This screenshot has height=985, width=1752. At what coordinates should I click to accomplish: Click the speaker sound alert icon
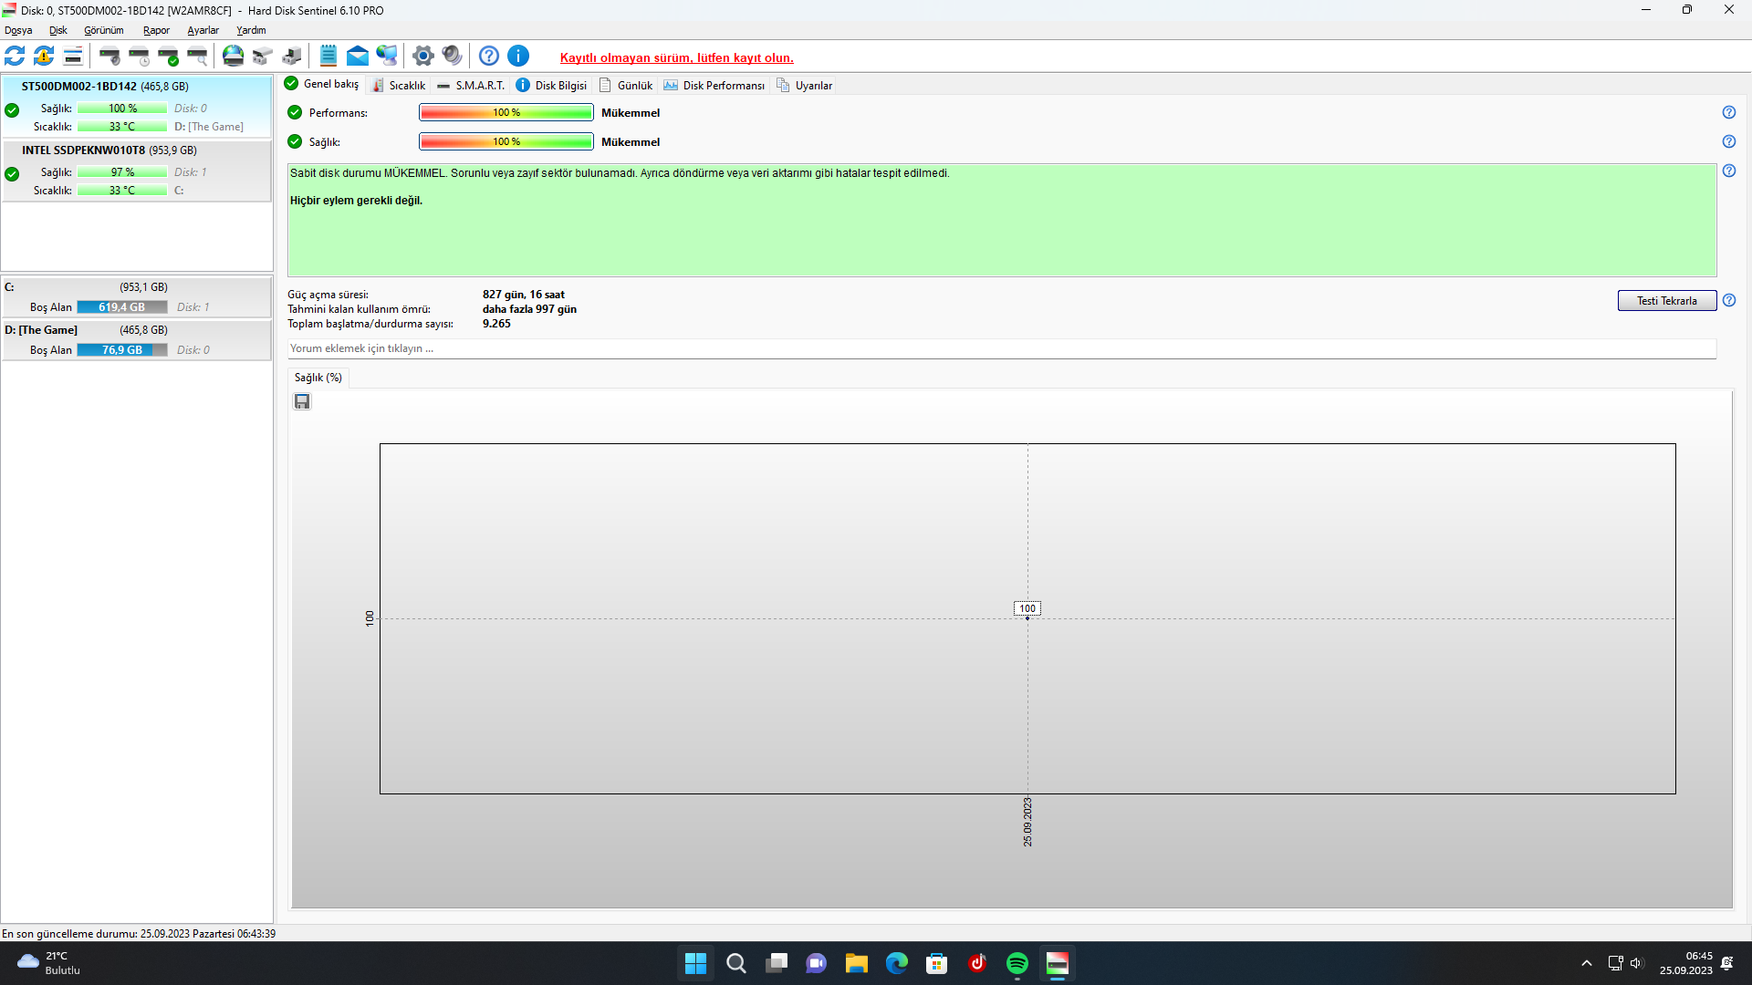click(452, 57)
